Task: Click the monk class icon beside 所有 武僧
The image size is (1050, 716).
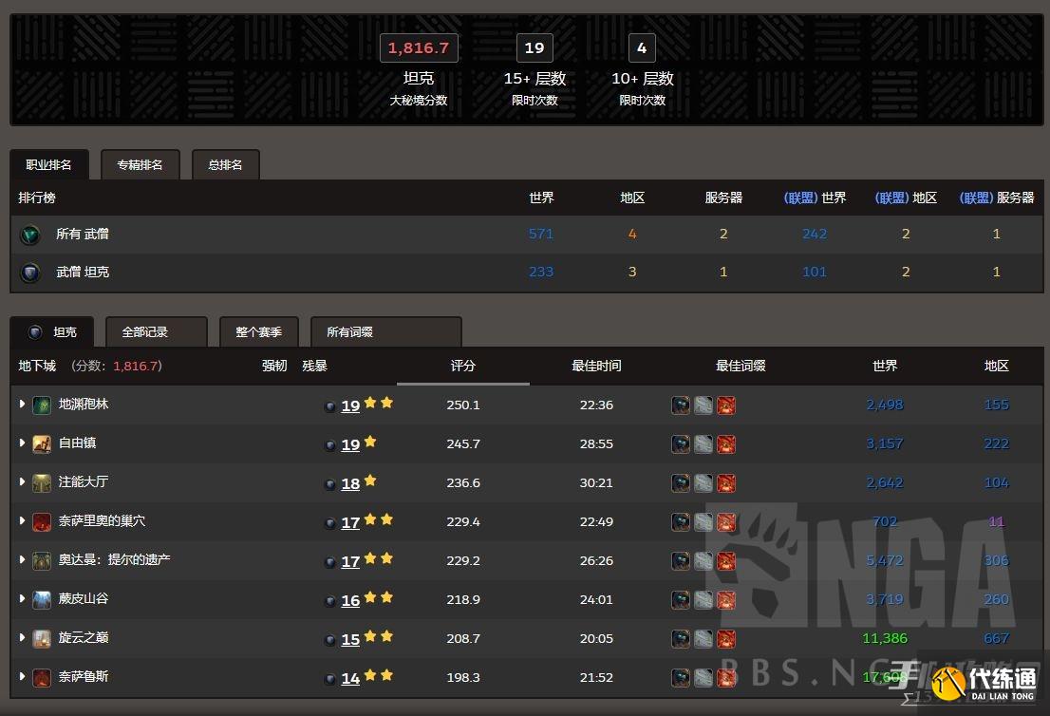Action: coord(30,235)
